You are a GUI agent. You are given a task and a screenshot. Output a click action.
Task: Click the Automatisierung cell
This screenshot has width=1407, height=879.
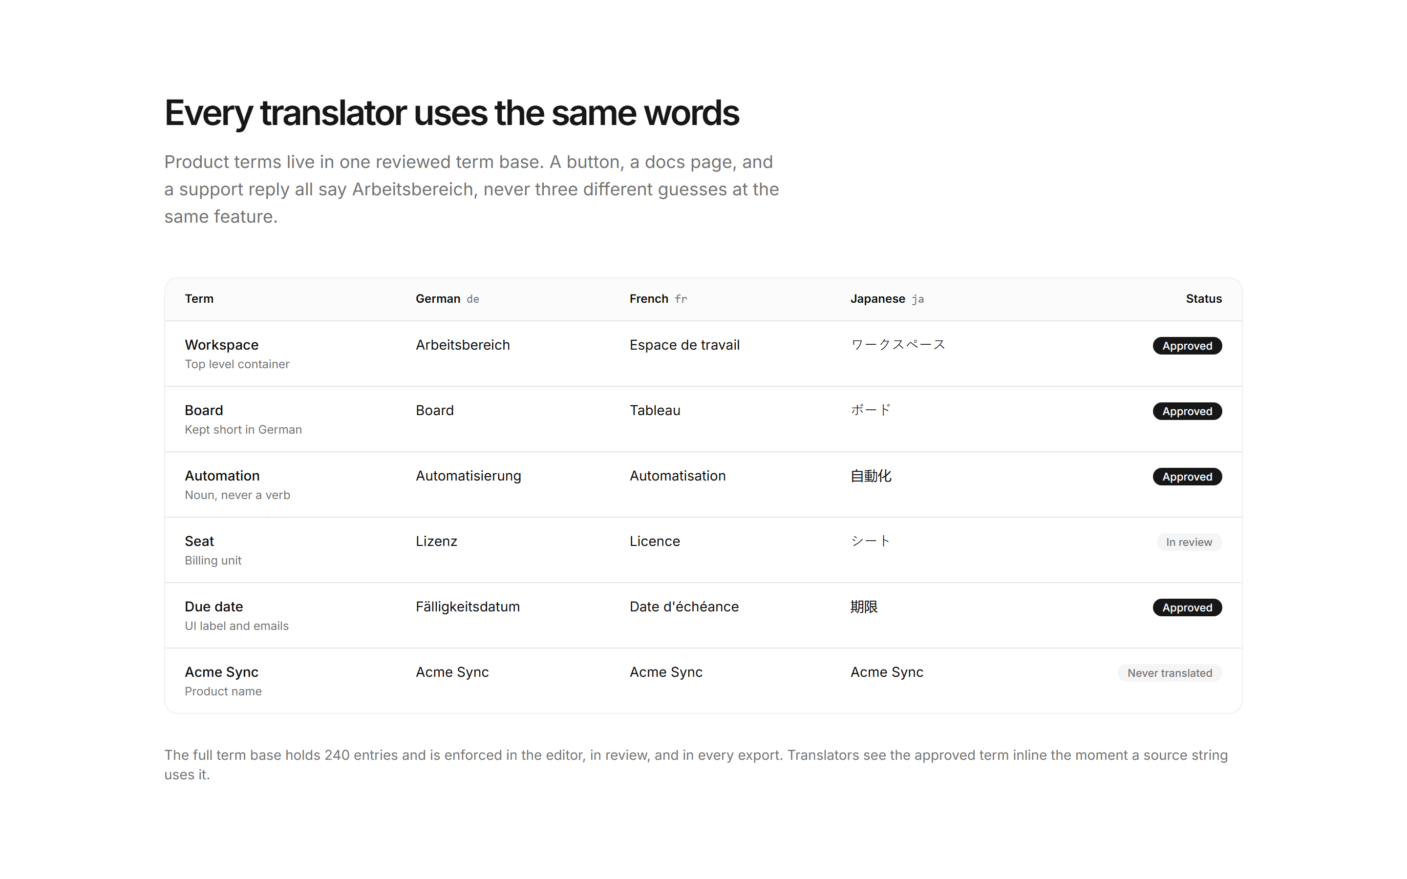468,476
